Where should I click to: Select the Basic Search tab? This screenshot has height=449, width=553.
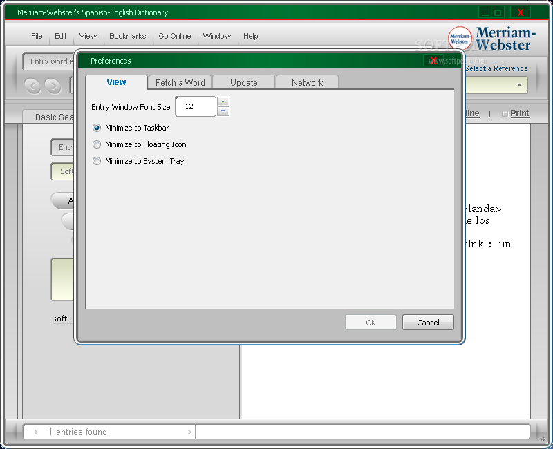[49, 117]
